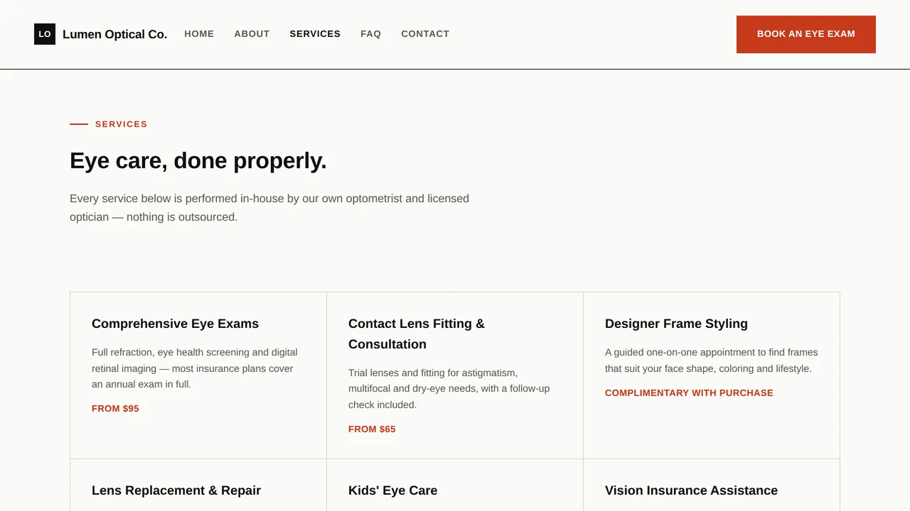Select the Lens Replacement & Repair title
Viewport: 910px width, 511px height.
(x=176, y=490)
